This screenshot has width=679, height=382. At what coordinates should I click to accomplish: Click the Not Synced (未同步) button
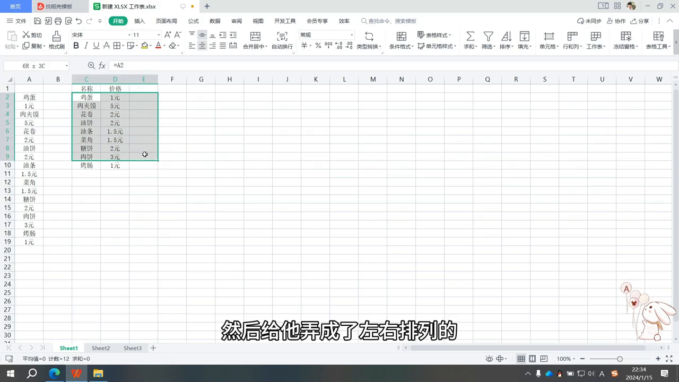(x=589, y=21)
